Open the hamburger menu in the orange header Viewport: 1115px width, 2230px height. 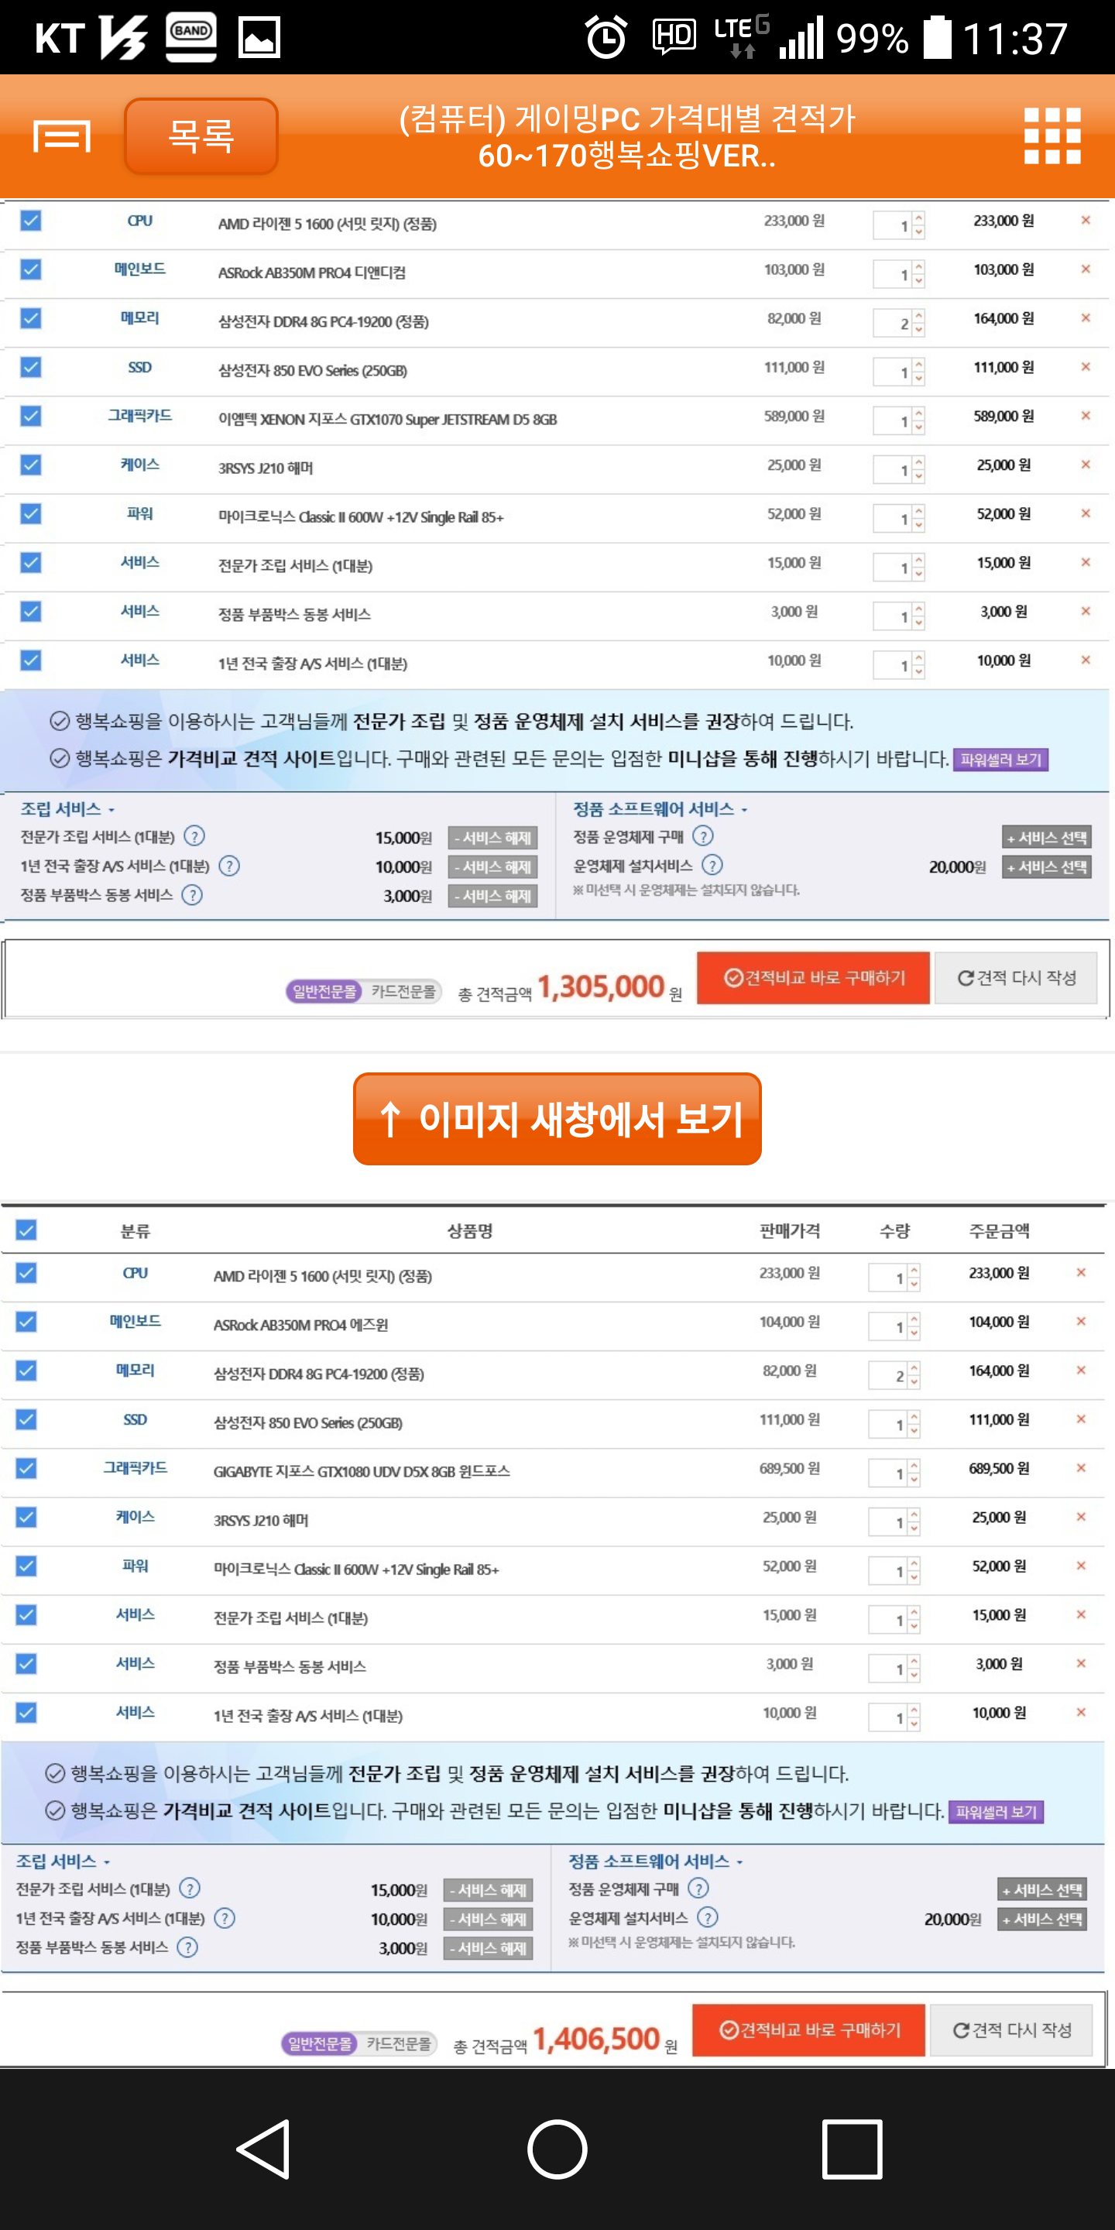[61, 136]
